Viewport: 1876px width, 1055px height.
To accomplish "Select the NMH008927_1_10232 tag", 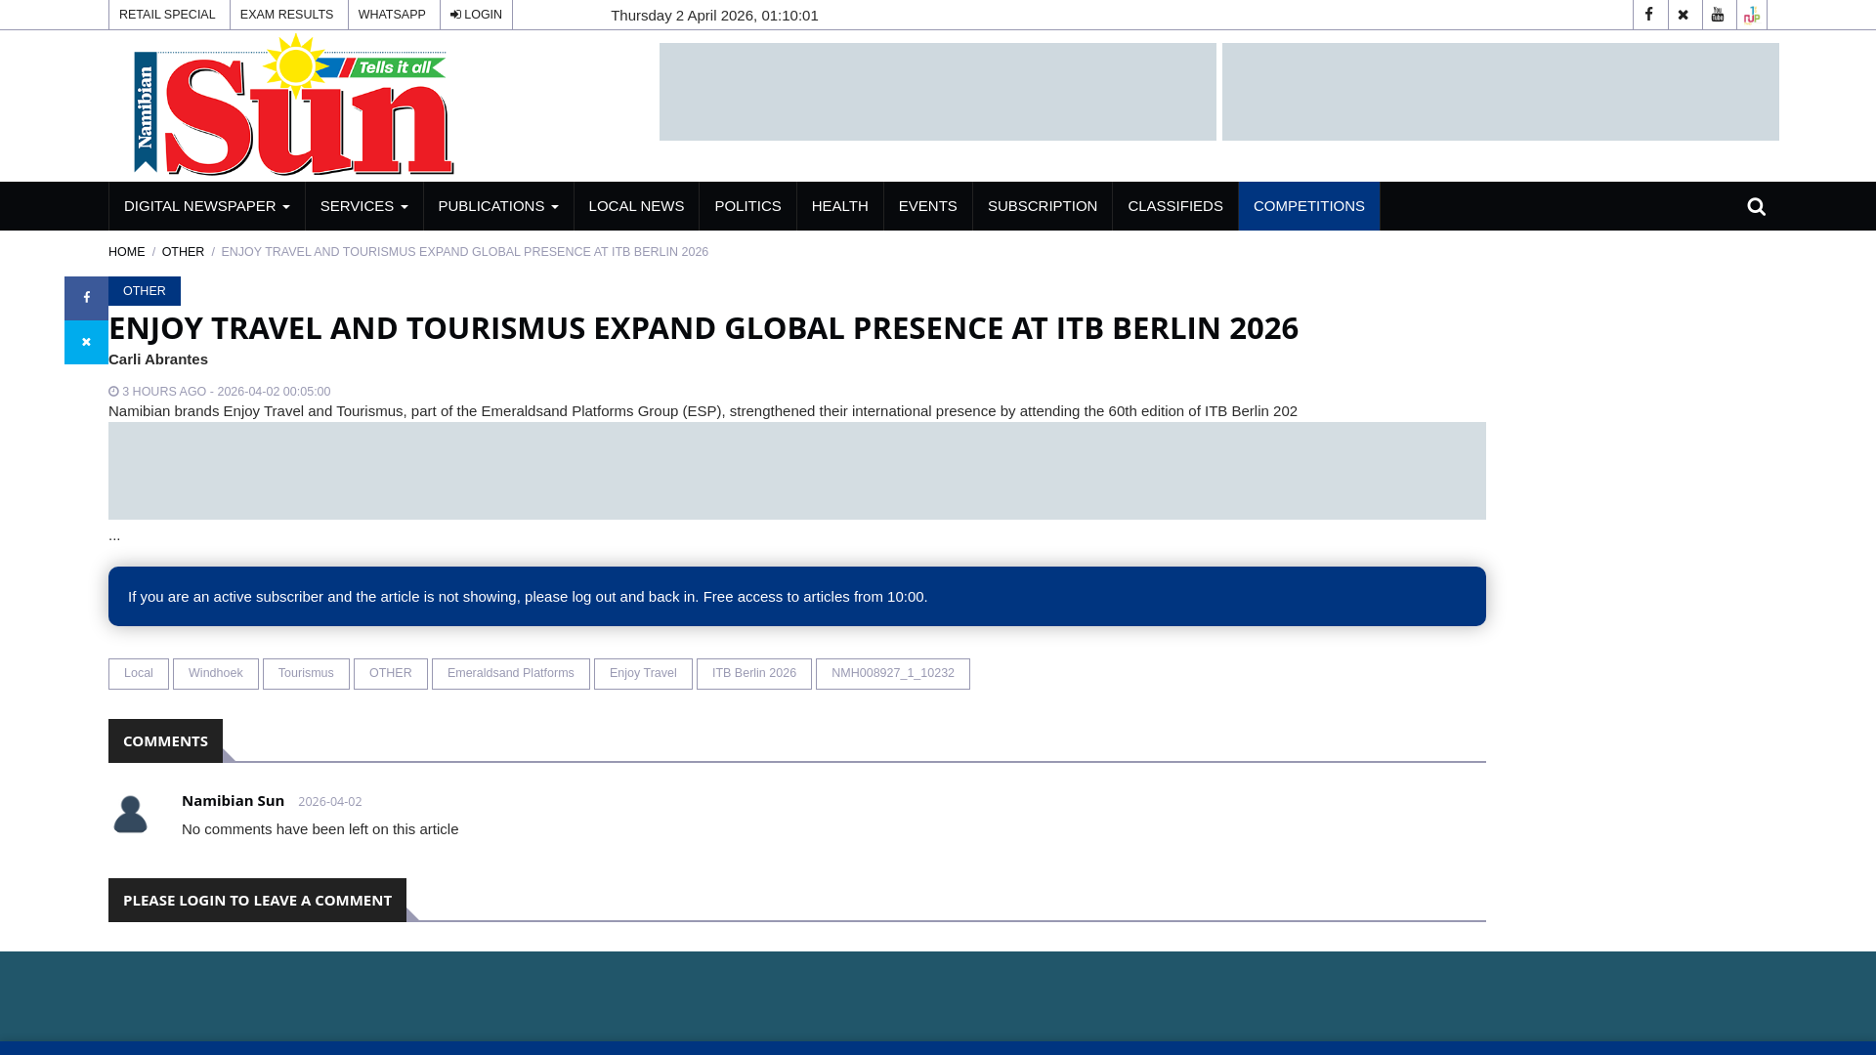I will point(893,674).
